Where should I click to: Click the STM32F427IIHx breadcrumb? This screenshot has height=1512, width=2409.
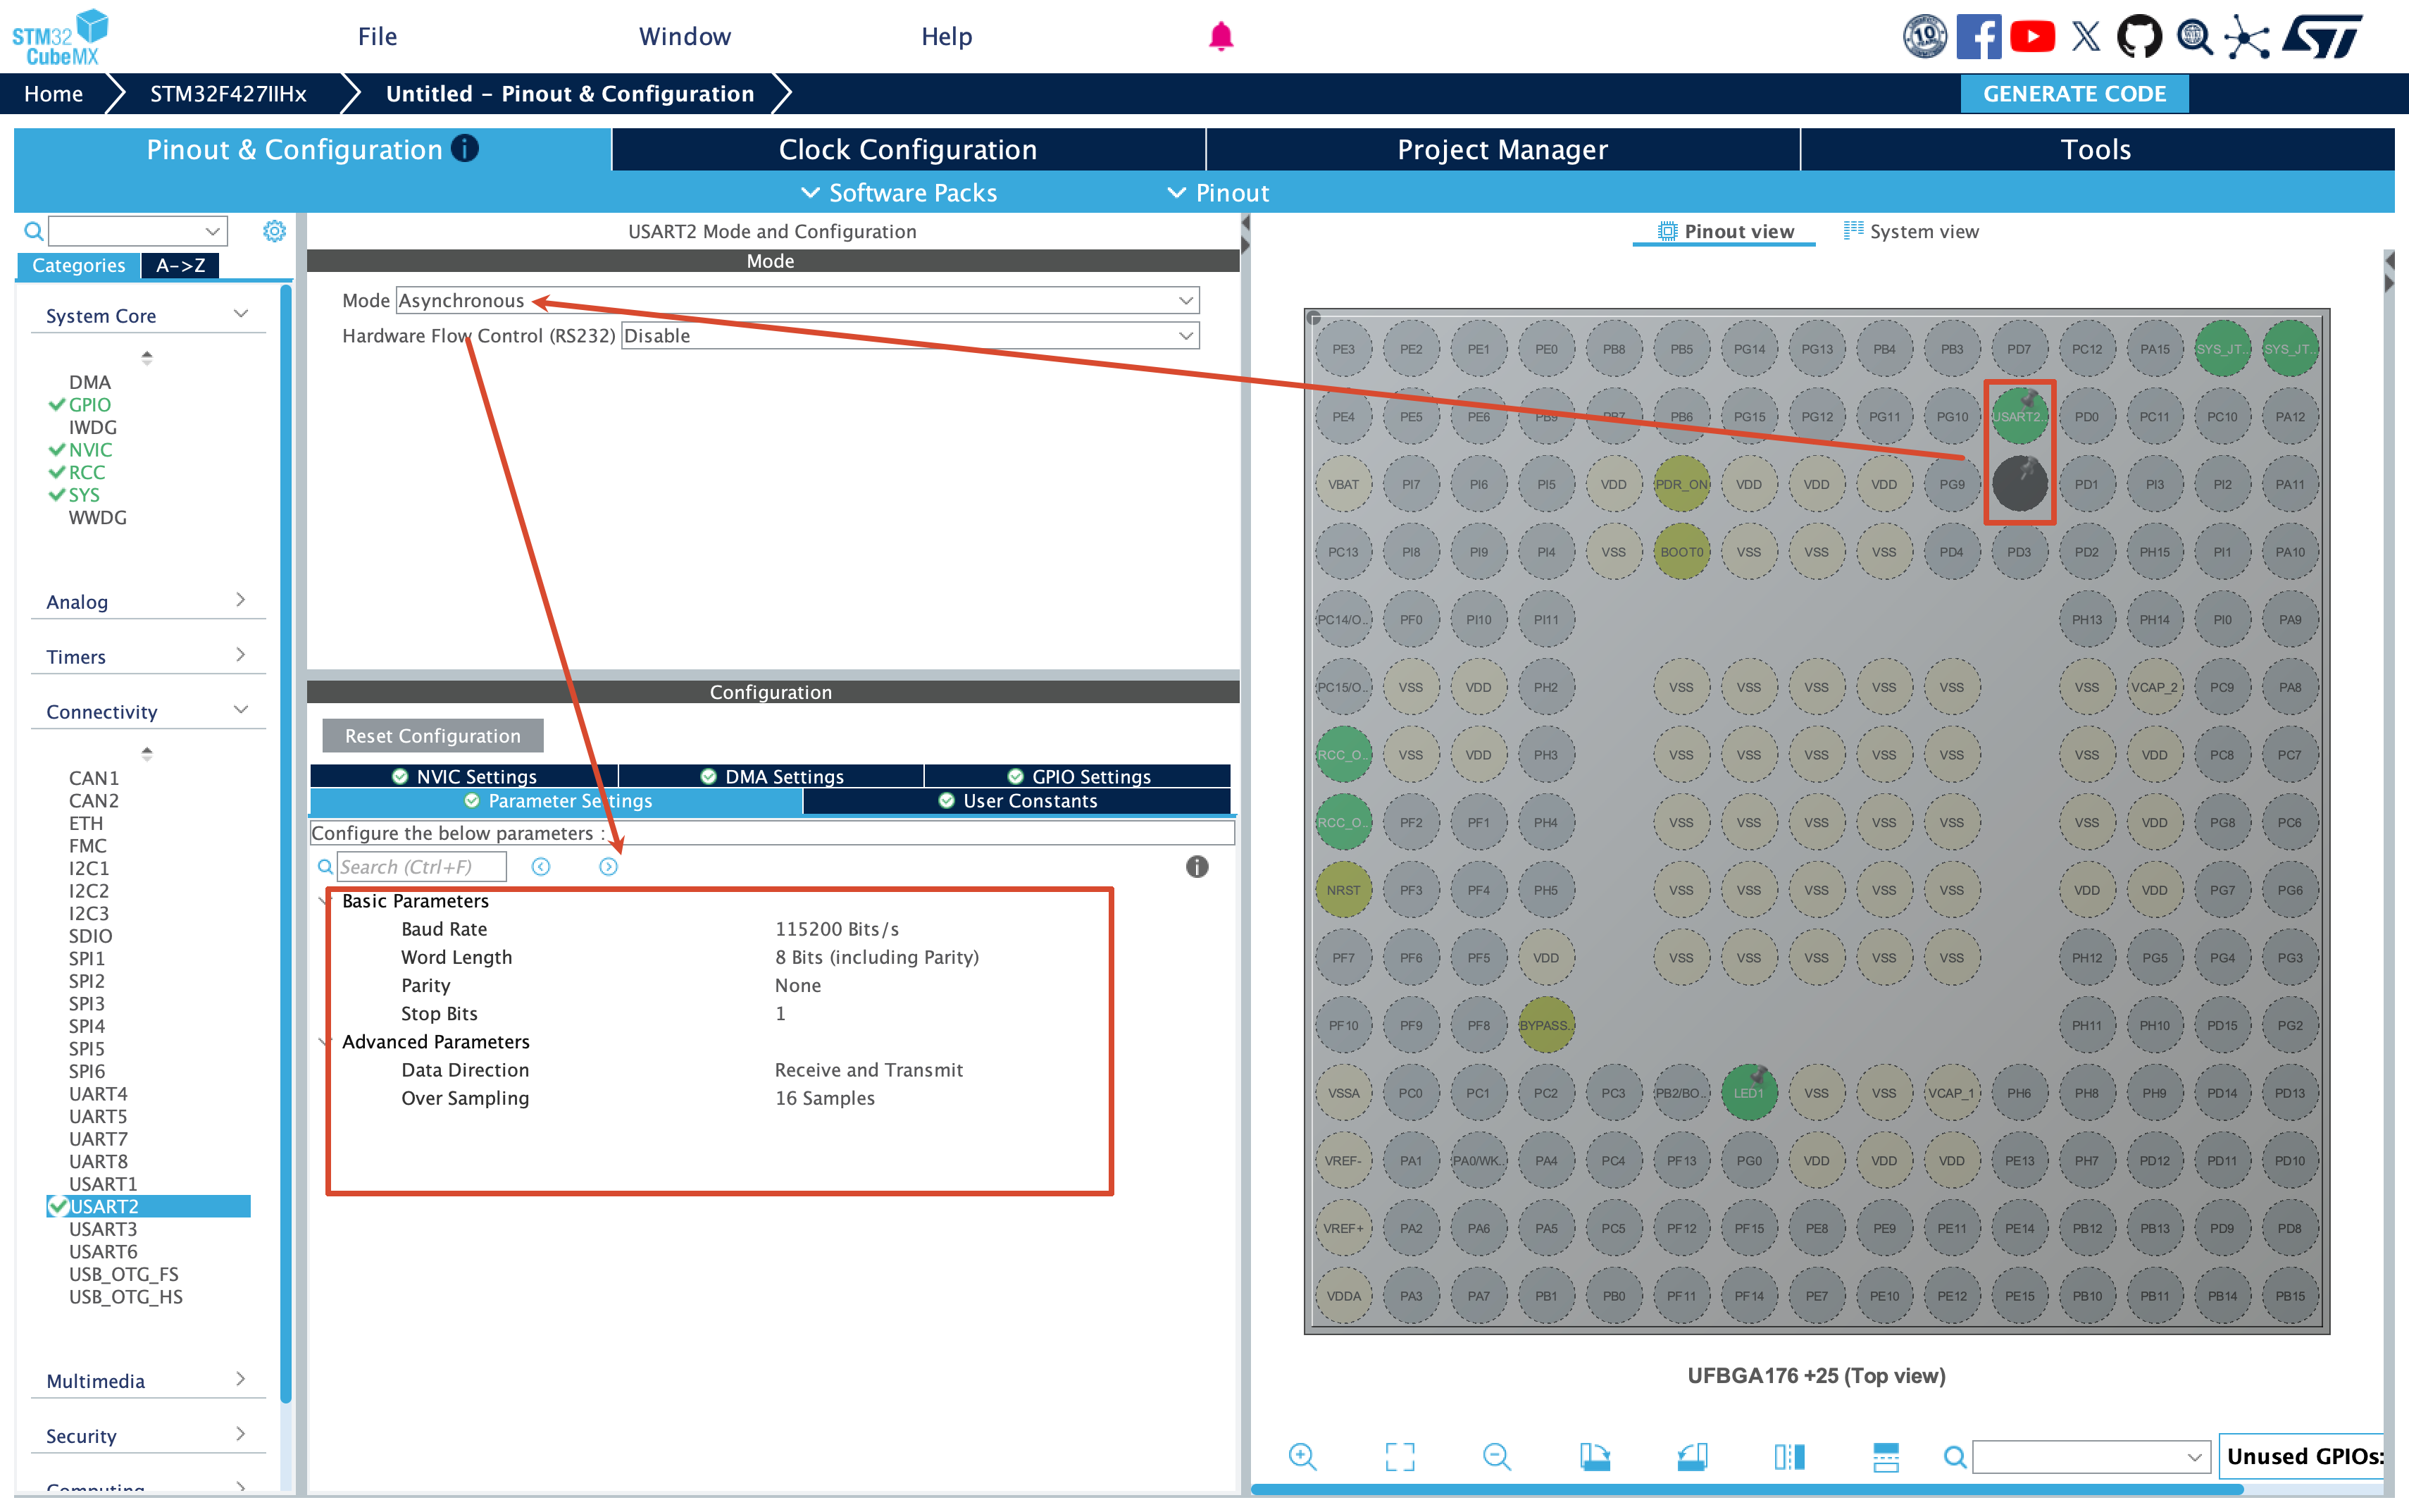pos(228,94)
